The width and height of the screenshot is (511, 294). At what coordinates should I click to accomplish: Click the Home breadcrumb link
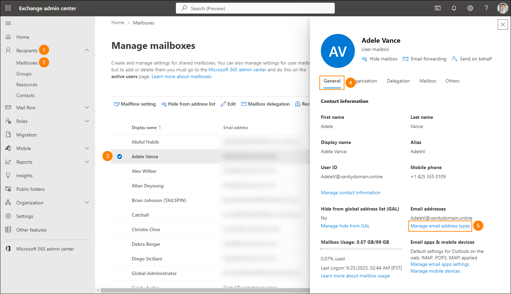pyautogui.click(x=118, y=23)
